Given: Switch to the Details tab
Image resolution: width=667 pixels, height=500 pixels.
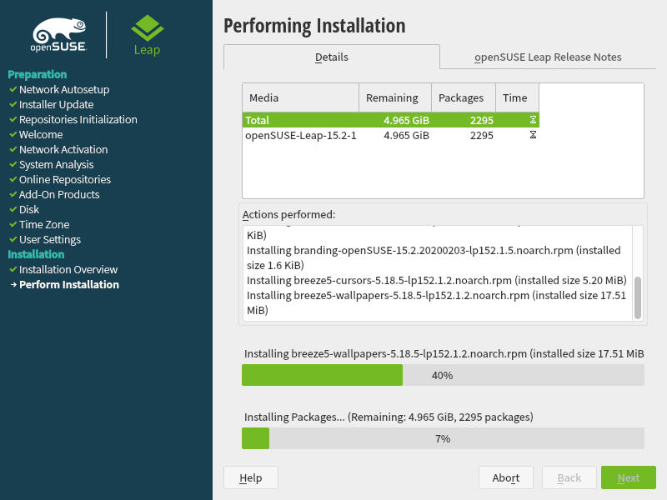Looking at the screenshot, I should (331, 57).
